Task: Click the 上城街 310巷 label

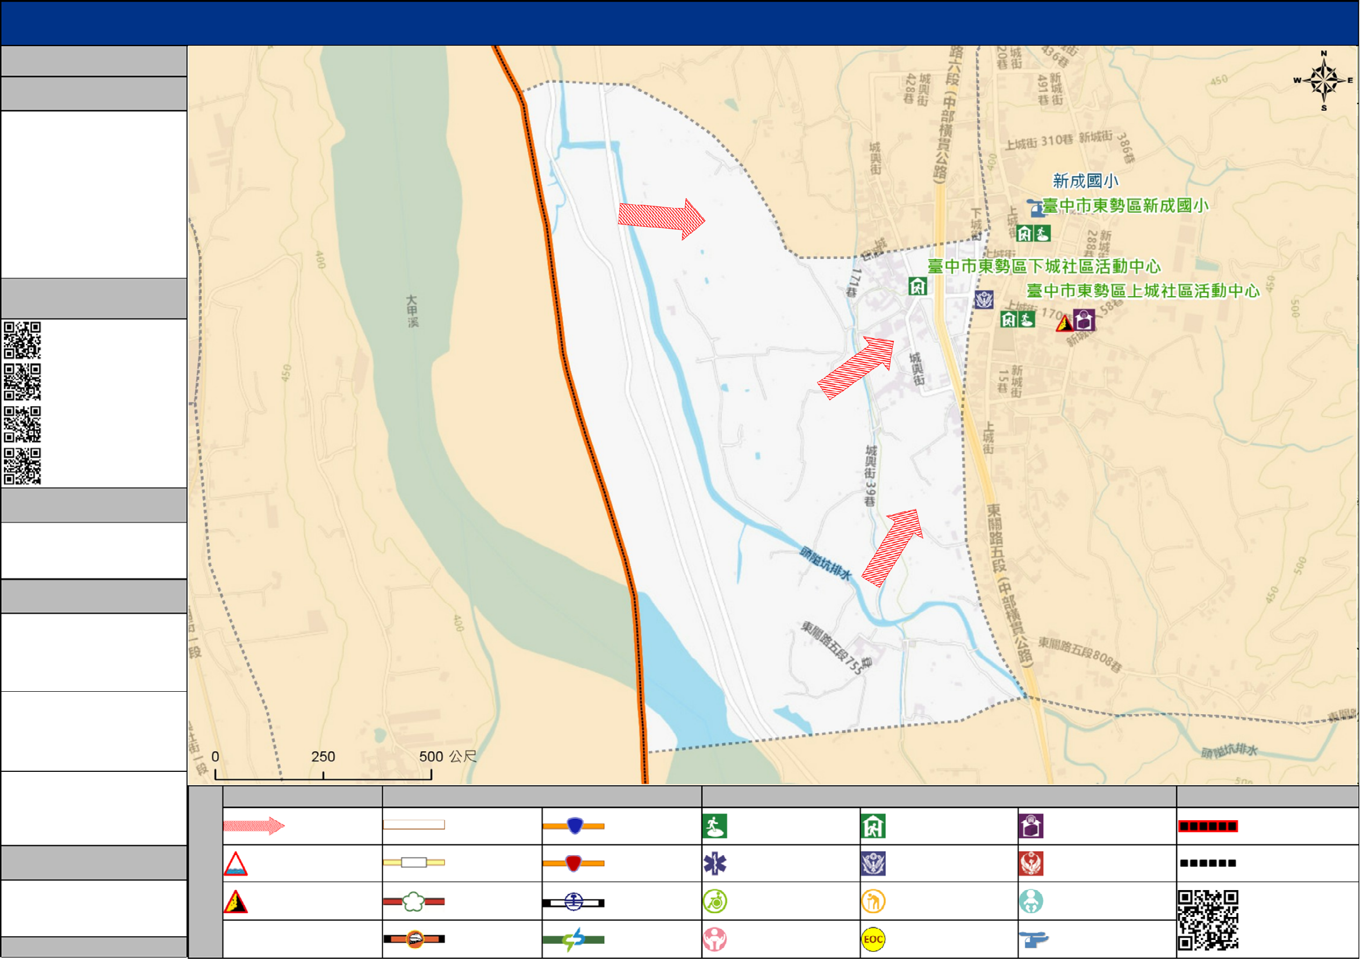Action: [x=1040, y=142]
